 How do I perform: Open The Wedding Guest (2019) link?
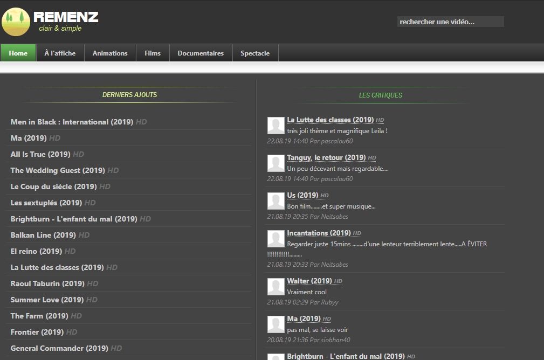58,170
